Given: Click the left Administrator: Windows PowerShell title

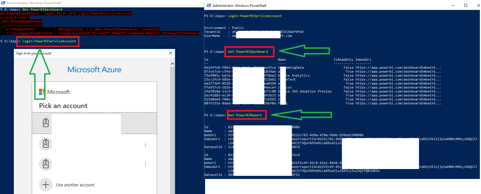Looking at the screenshot, I should 34,3.
